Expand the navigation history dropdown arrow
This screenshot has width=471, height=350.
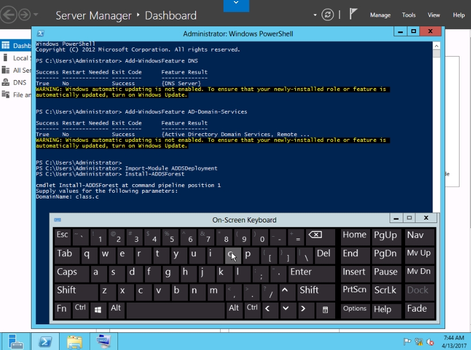(36, 15)
